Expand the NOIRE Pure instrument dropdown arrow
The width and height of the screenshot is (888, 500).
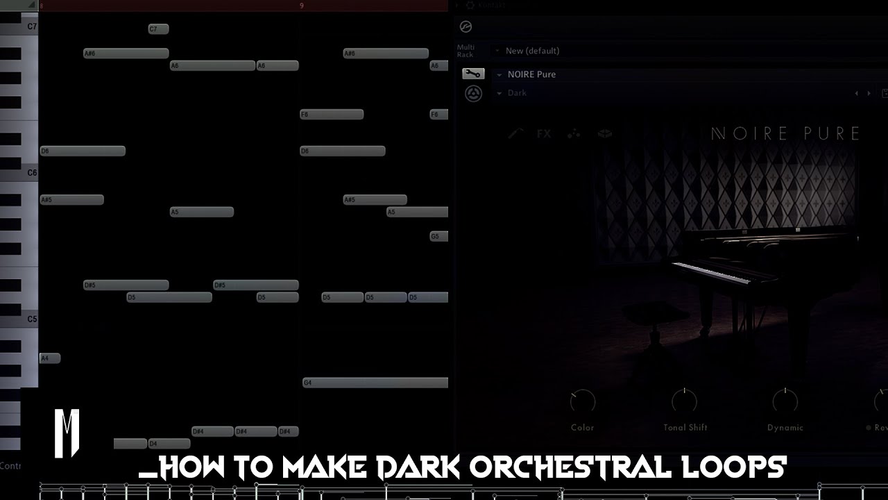(499, 74)
